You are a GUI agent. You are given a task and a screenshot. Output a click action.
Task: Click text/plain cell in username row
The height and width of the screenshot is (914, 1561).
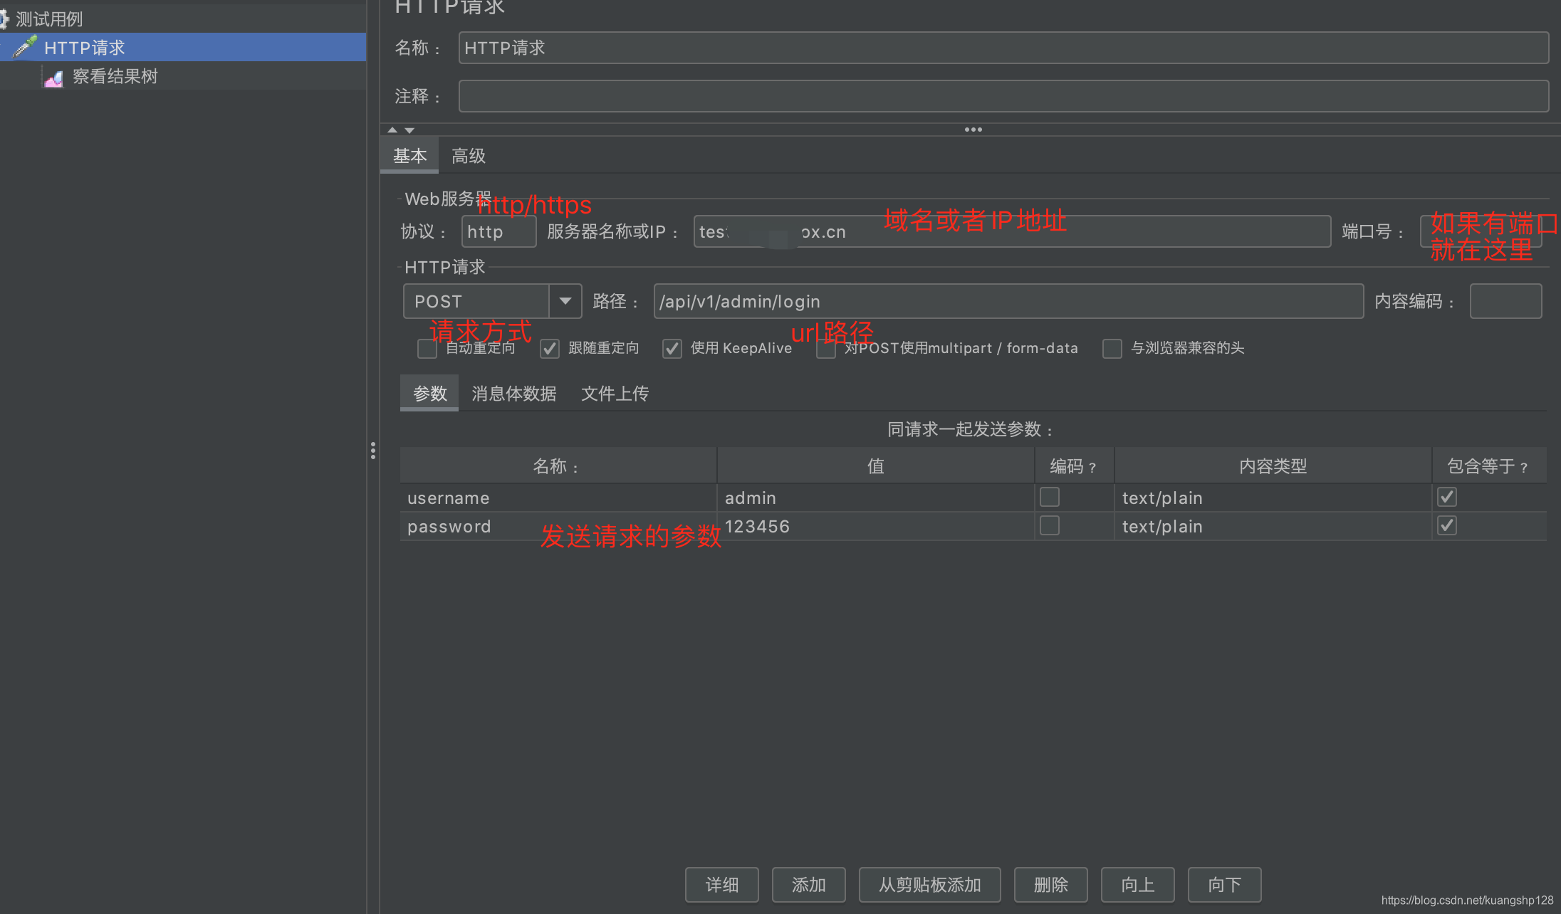(x=1273, y=498)
